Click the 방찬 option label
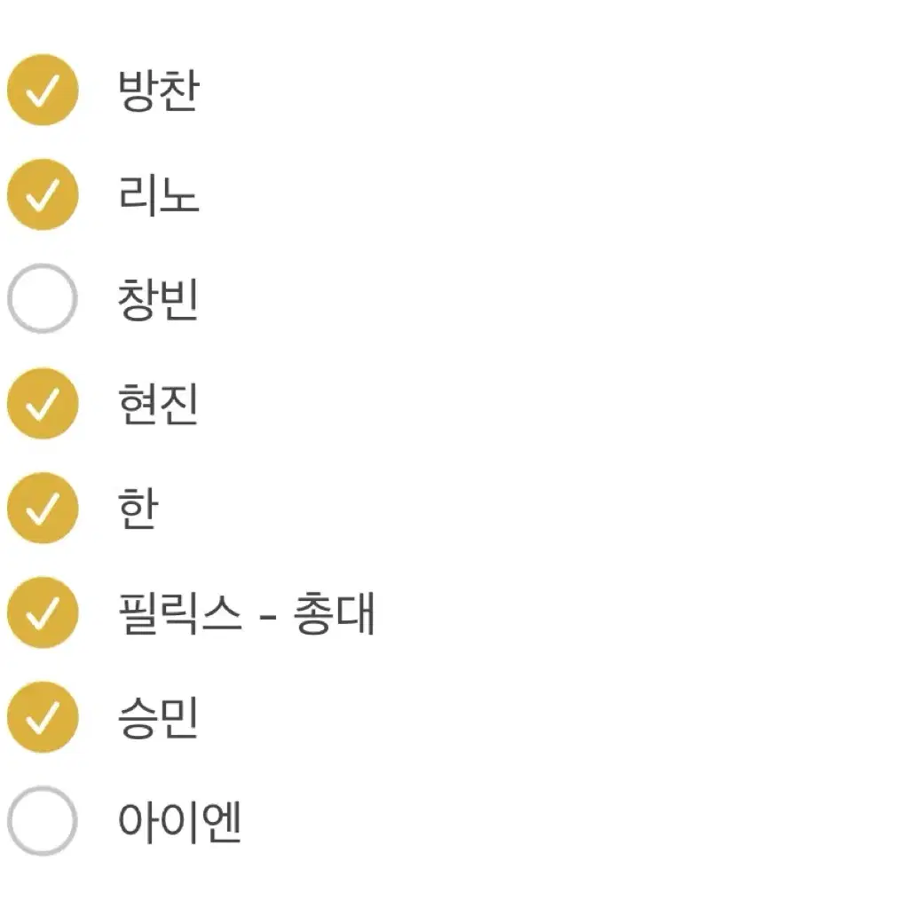This screenshot has height=908, width=908. point(159,90)
